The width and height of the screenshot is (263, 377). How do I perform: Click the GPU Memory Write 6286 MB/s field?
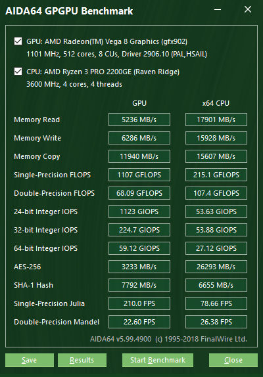tap(139, 138)
